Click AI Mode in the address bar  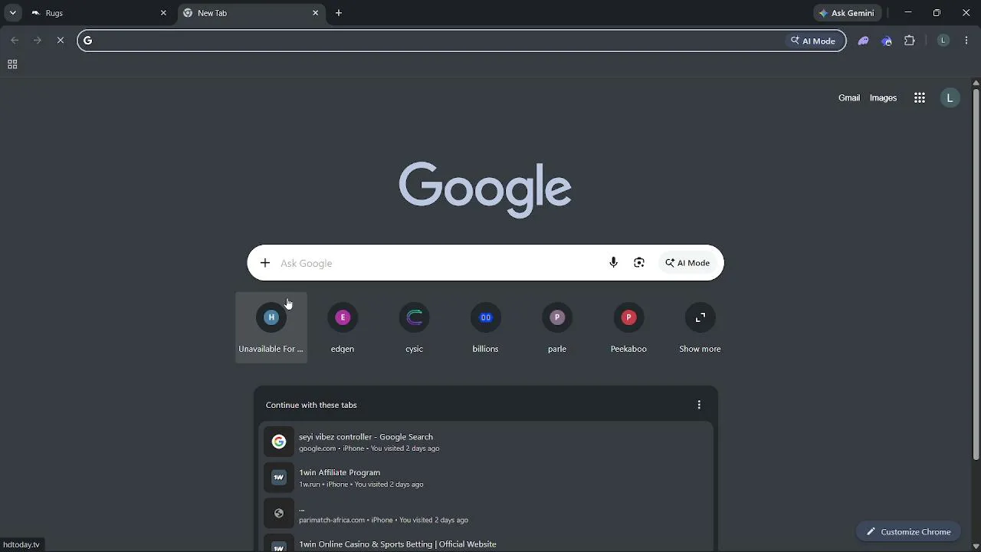pos(813,41)
